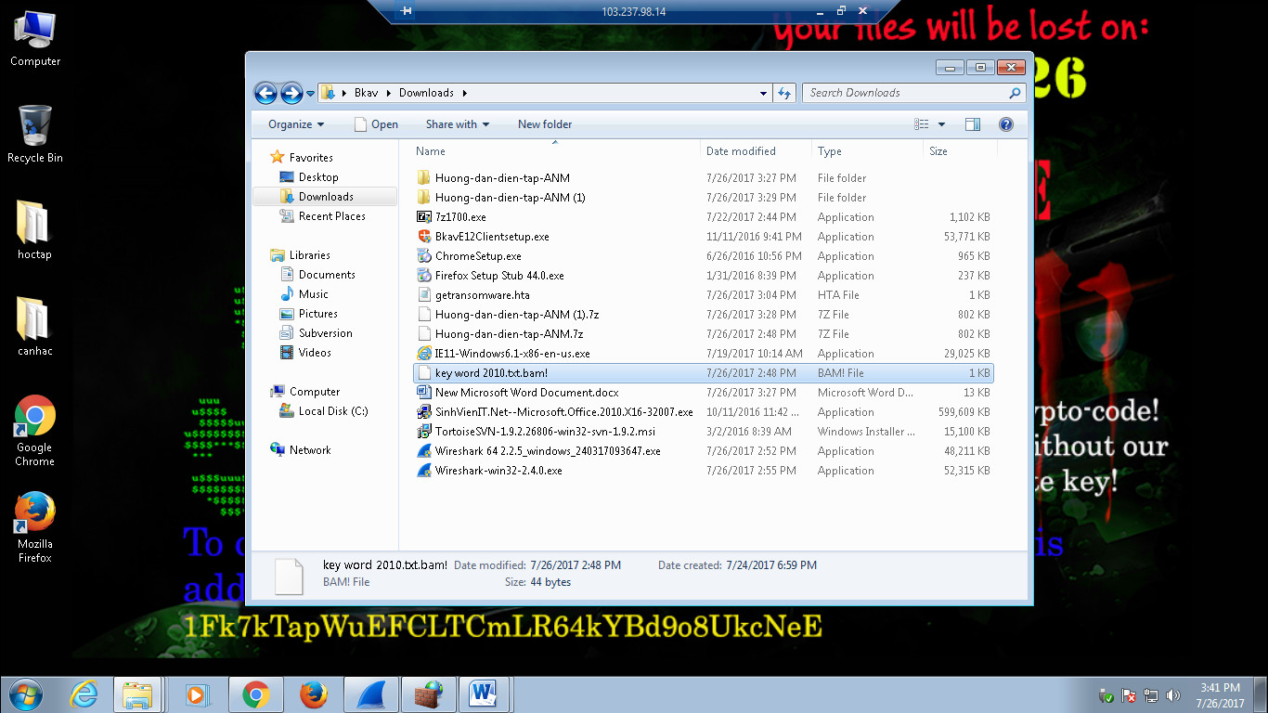1268x713 pixels.
Task: Click the Open toolbar button
Action: 376,124
